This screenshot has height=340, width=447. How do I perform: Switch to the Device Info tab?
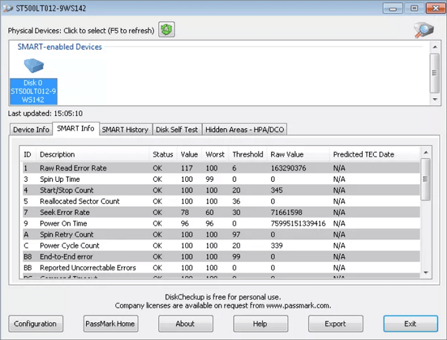[31, 129]
